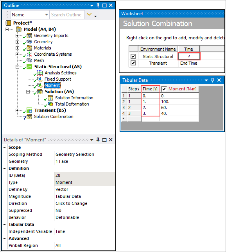This screenshot has height=252, width=226.
Task: Click the Behavior Deformable value
Action: (85, 217)
